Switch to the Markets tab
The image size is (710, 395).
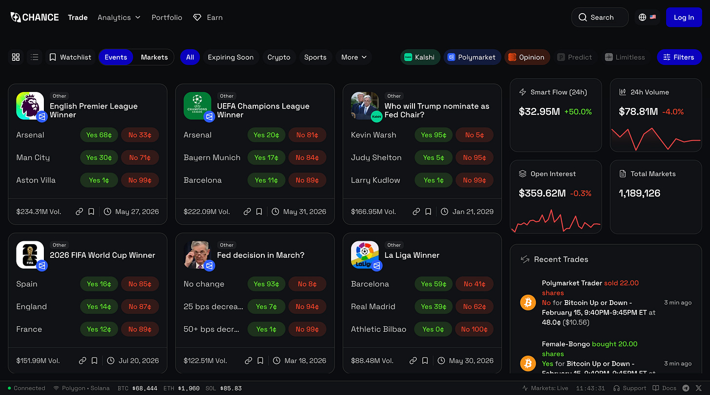[154, 57]
